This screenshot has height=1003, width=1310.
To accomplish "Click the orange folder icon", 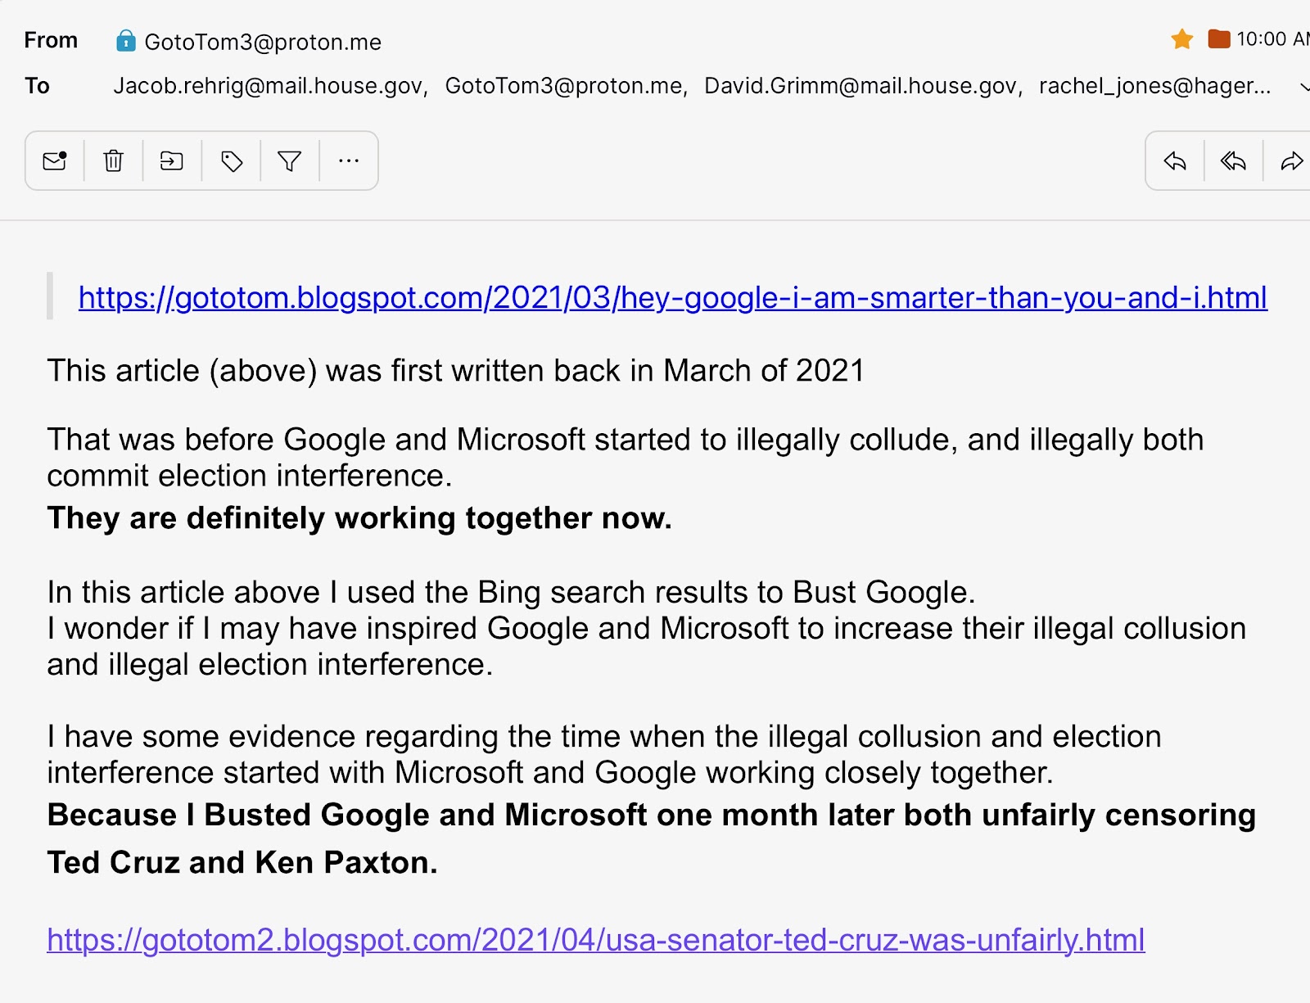I will [1219, 39].
